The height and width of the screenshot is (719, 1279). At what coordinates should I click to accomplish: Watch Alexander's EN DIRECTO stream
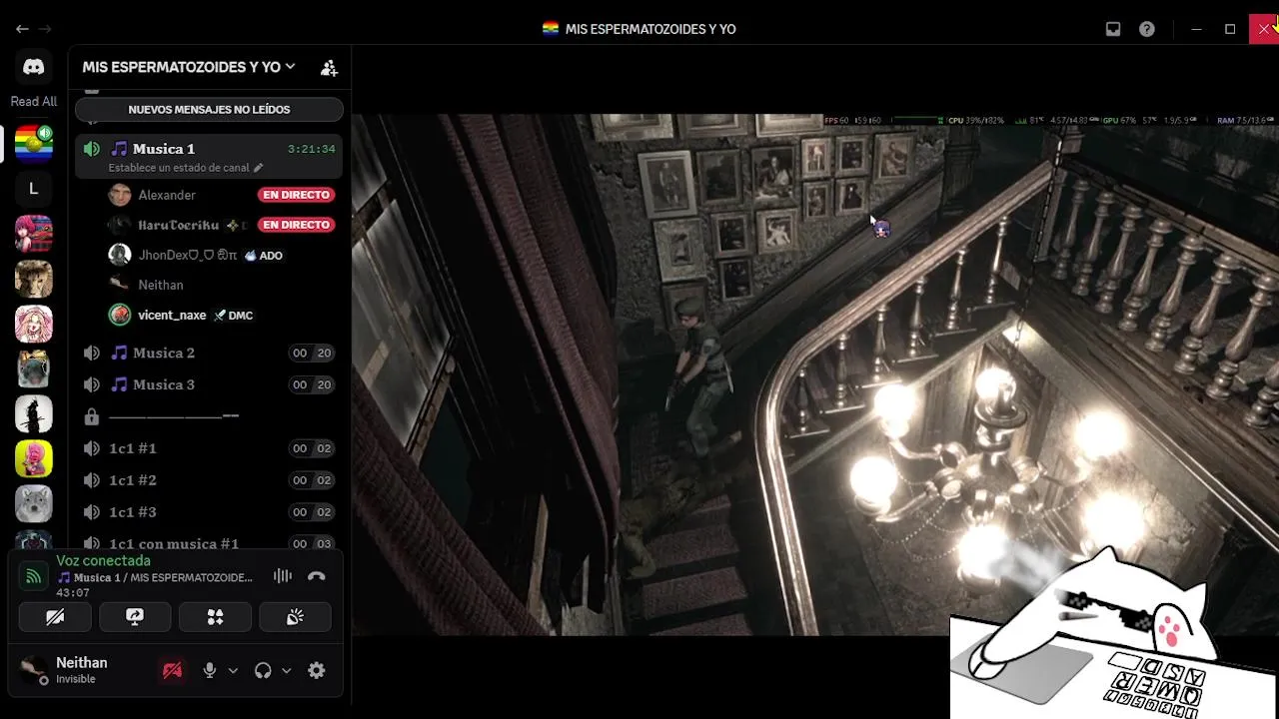pos(296,195)
